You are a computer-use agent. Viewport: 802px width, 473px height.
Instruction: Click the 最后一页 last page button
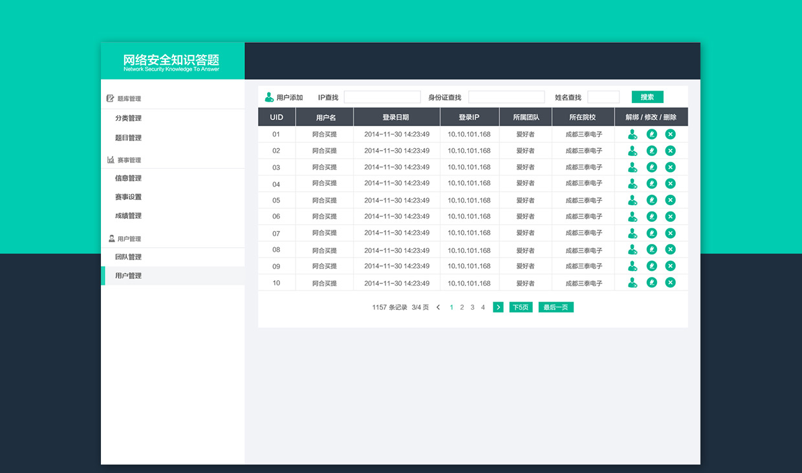(x=556, y=307)
